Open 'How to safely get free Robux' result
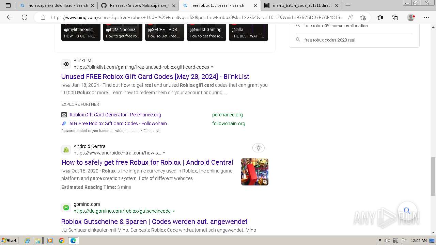The height and width of the screenshot is (245, 436). coord(147,162)
